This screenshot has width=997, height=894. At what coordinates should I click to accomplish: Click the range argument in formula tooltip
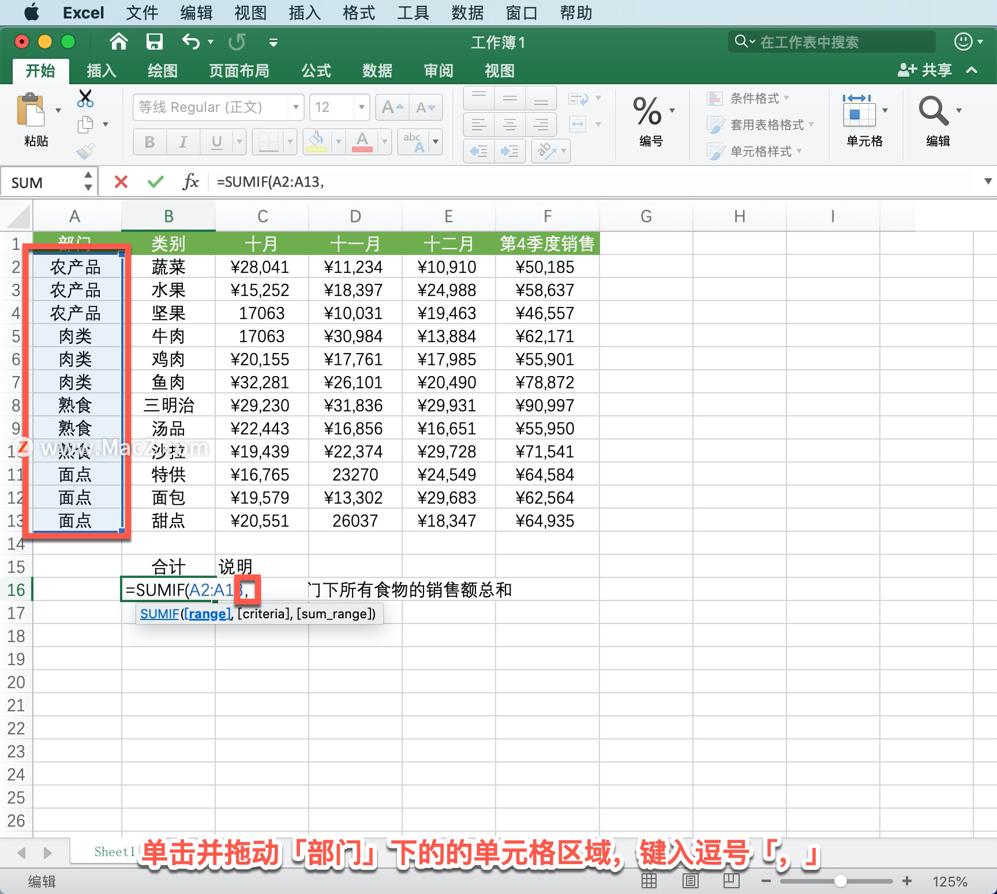(x=208, y=614)
